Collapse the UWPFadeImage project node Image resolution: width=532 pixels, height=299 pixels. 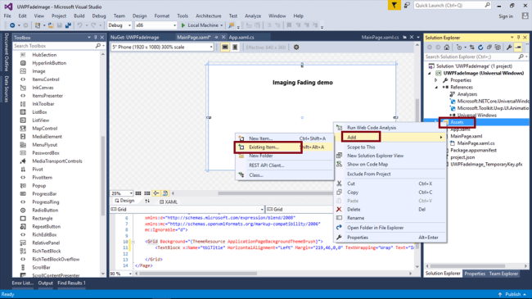pos(430,73)
